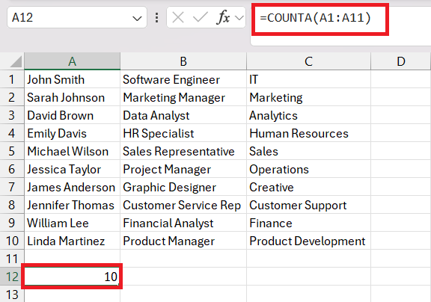This screenshot has height=302, width=431.
Task: Select row 2 header
Action: [x=12, y=97]
